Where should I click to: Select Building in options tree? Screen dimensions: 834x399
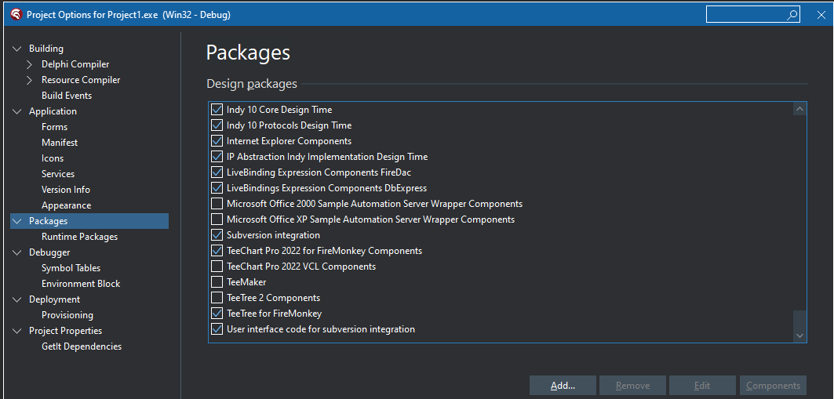(x=46, y=49)
